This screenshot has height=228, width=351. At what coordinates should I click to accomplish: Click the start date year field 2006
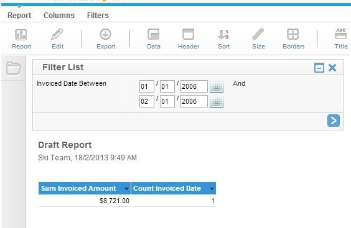pyautogui.click(x=194, y=86)
